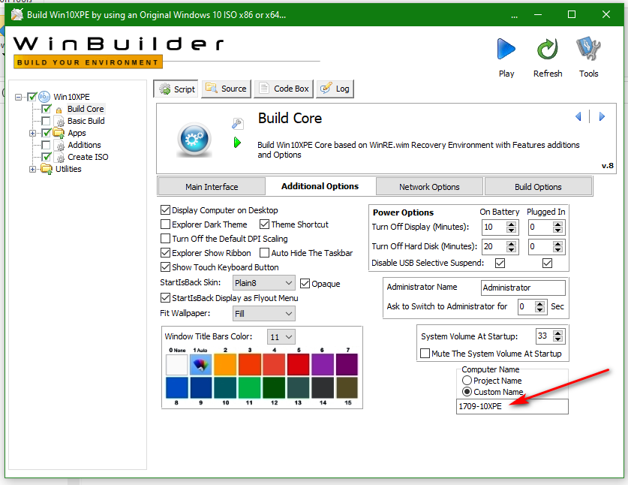Image resolution: width=628 pixels, height=485 pixels.
Task: Pick blue color swatch 8
Action: 176,388
